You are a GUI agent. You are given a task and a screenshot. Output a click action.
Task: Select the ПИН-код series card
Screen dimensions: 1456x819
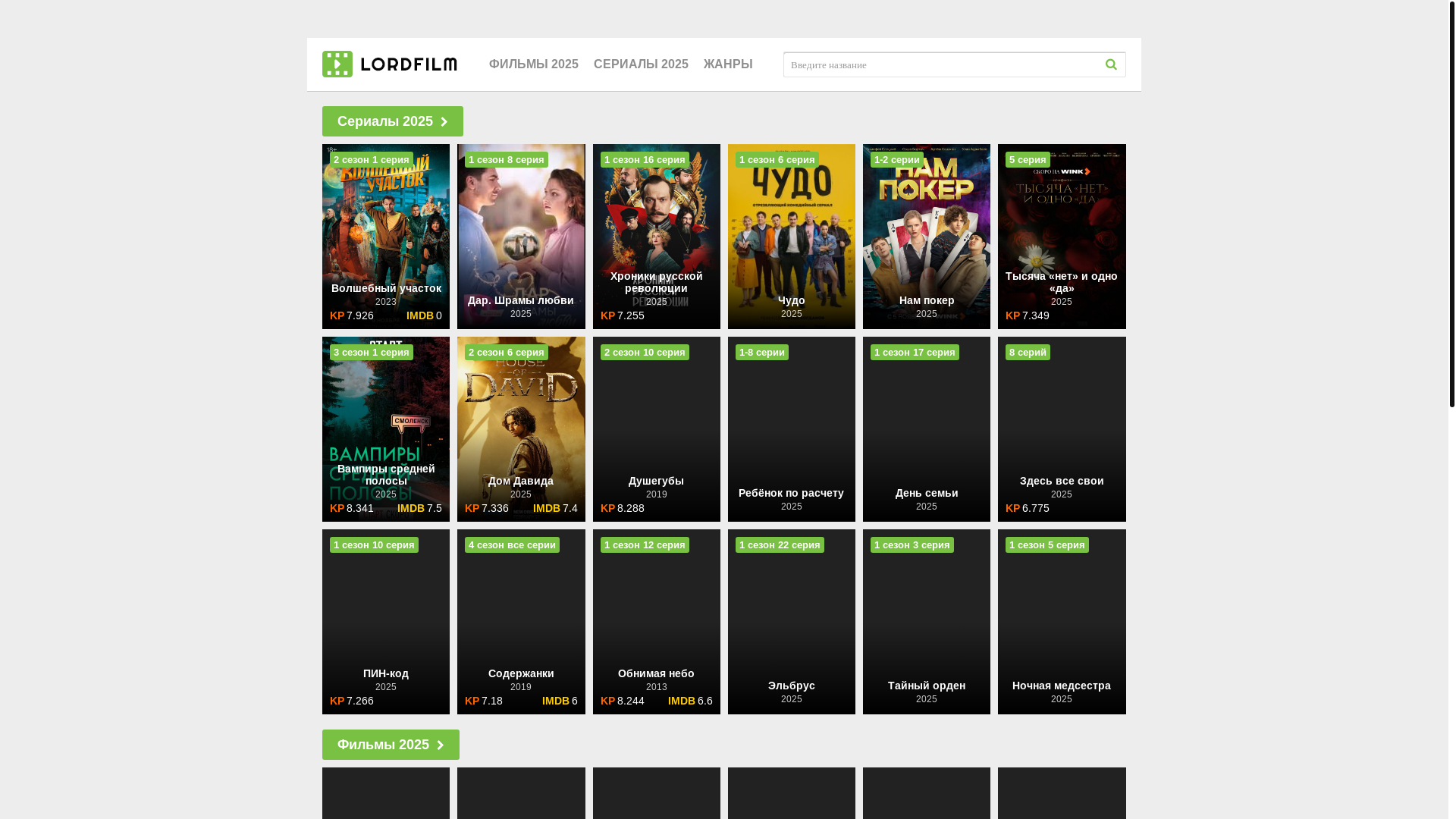coord(386,622)
